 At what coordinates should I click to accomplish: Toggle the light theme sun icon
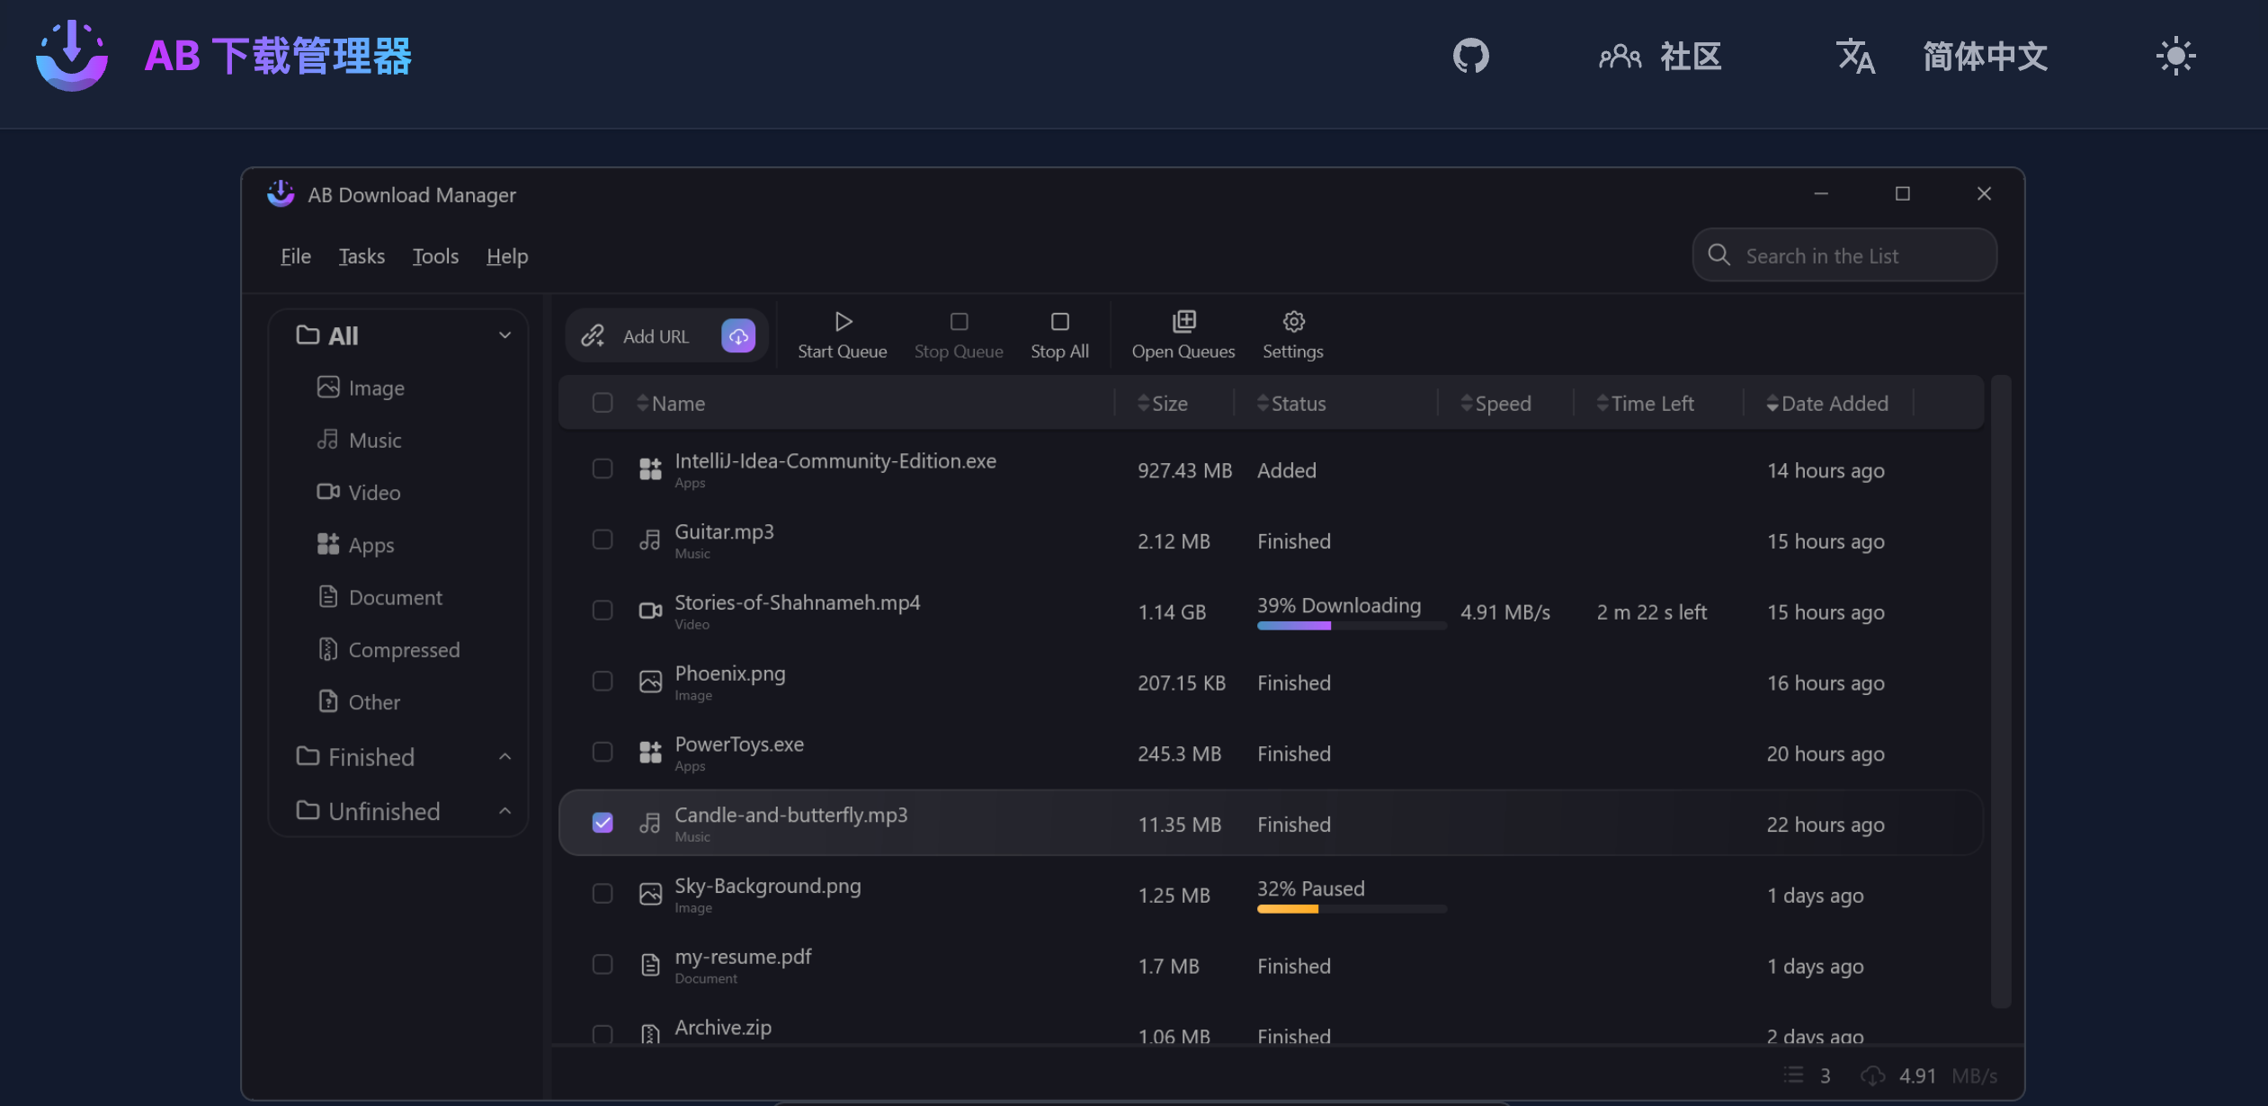2175,57
